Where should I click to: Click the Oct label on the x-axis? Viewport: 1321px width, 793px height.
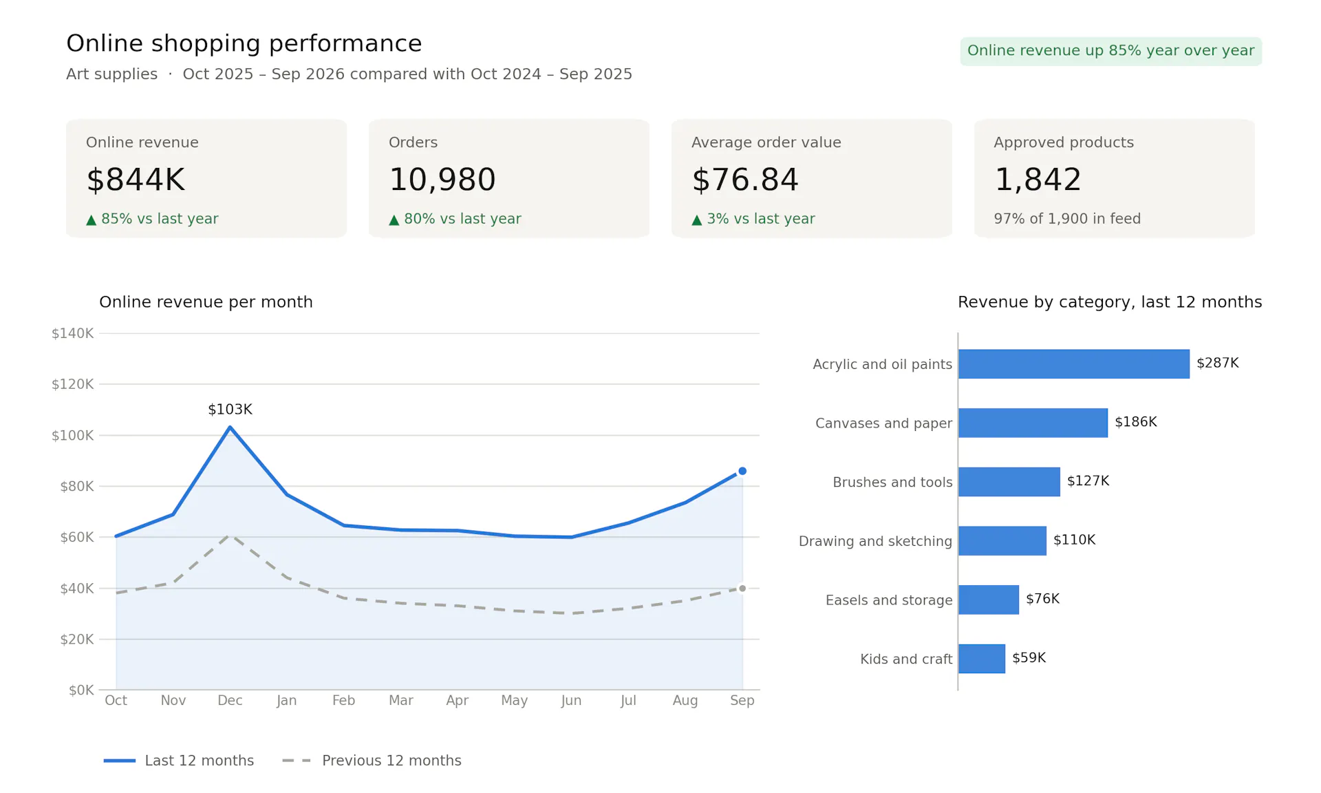tap(116, 701)
